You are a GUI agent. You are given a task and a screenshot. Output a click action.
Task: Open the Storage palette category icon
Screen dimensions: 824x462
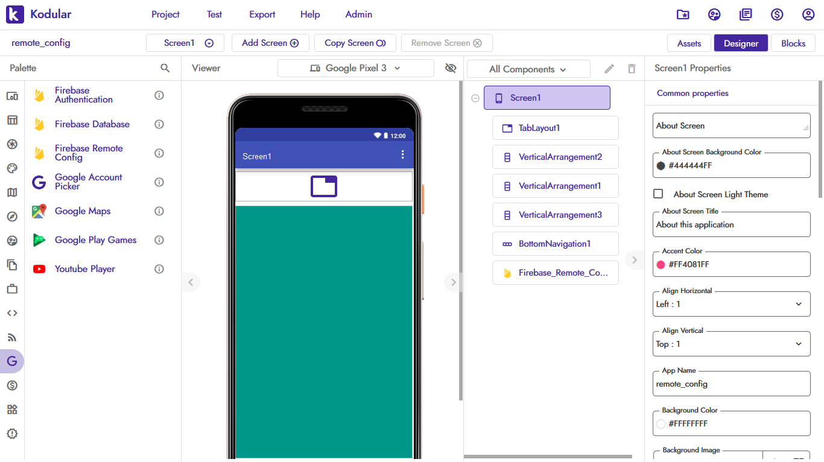click(12, 265)
